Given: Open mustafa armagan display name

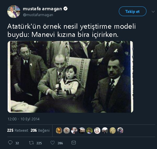Looking at the screenshot, I should tap(43, 9).
